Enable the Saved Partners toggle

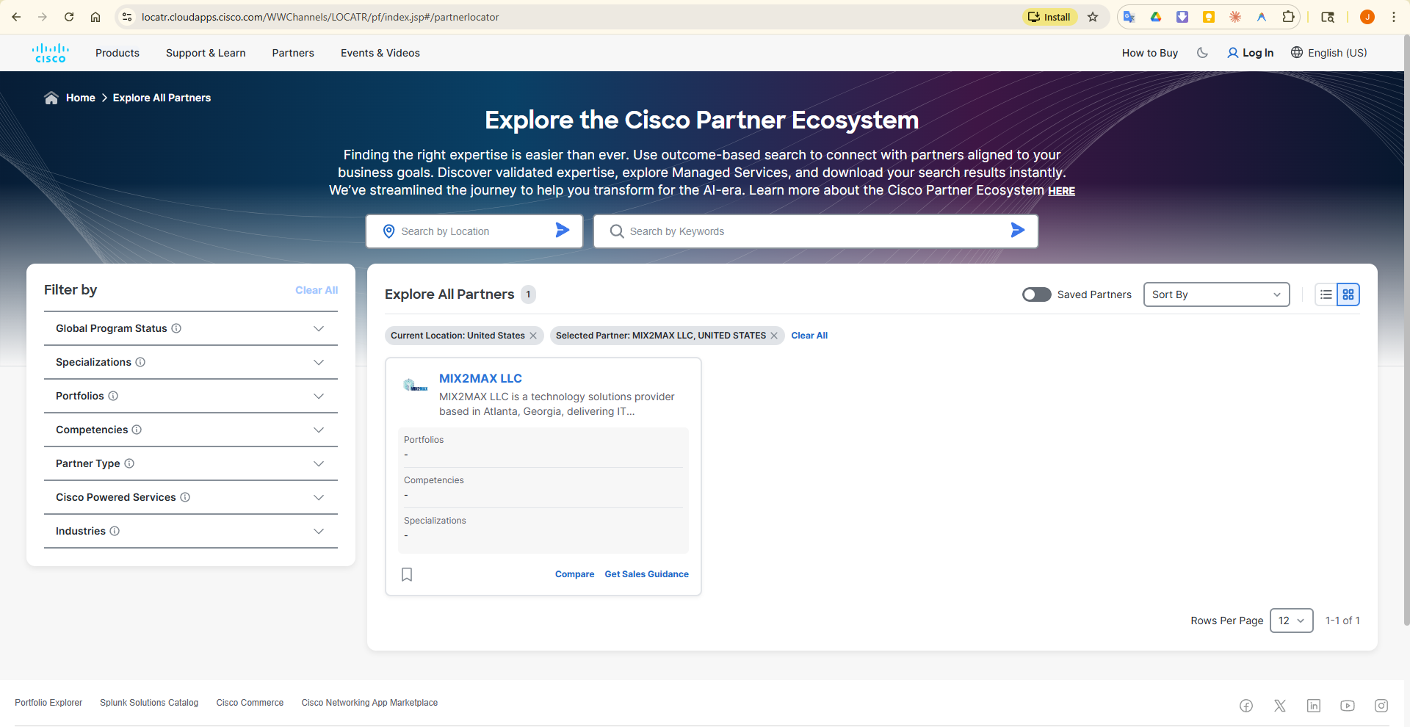tap(1036, 294)
